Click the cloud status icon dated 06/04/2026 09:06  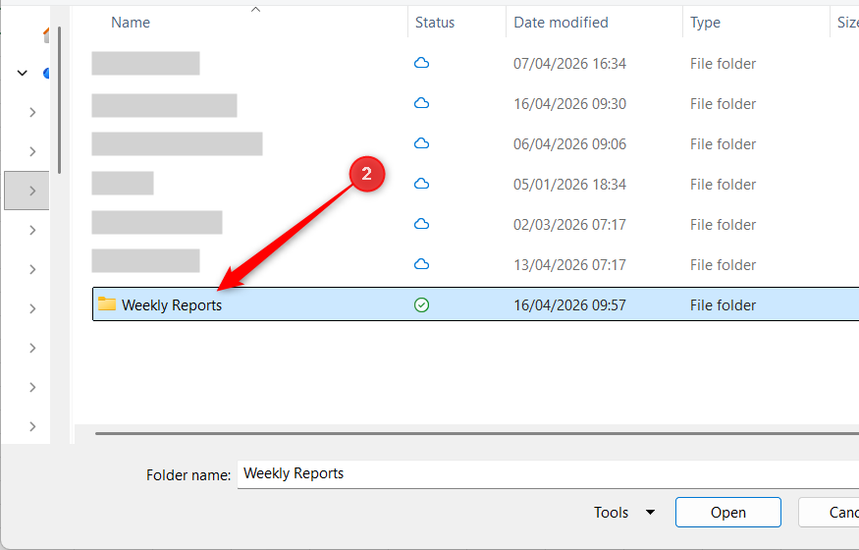tap(421, 143)
